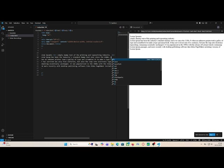Select index.html in the explorer tree
The height and width of the screenshot is (168, 224).
click(x=14, y=36)
